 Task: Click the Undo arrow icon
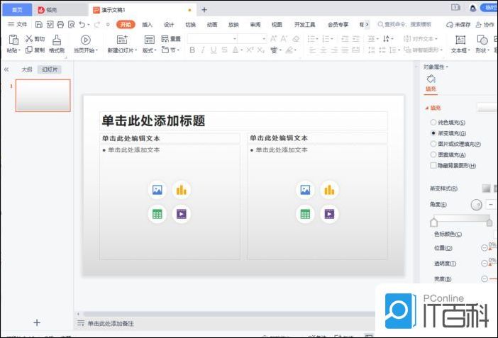pyautogui.click(x=82, y=24)
